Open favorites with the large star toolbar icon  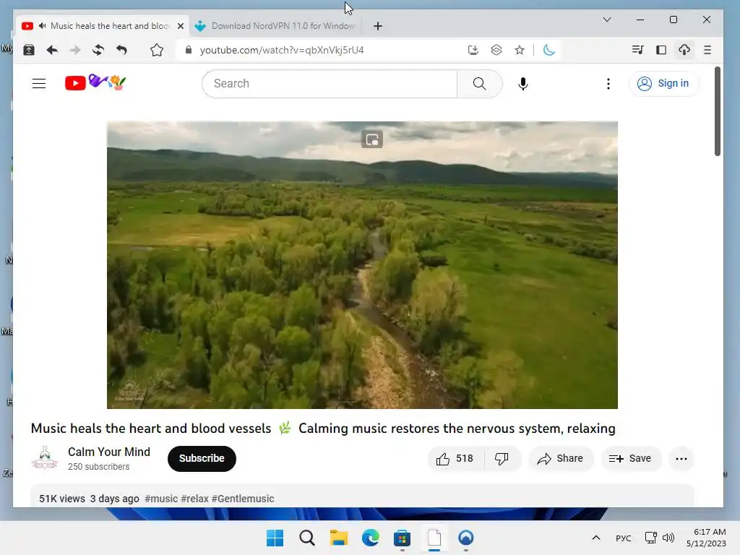(157, 50)
